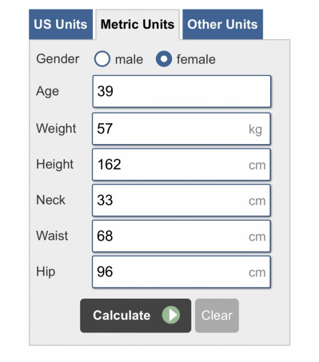Click the cm unit in Height field
The height and width of the screenshot is (362, 319).
(x=257, y=165)
